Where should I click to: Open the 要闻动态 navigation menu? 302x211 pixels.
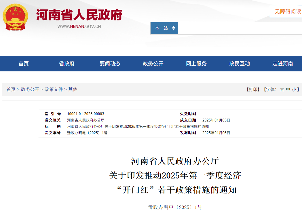109,64
